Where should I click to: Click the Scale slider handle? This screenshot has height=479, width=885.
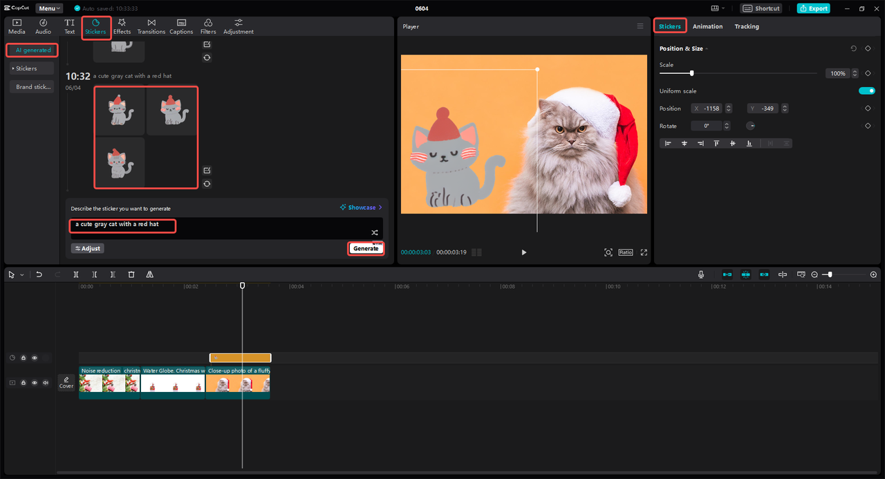[691, 73]
